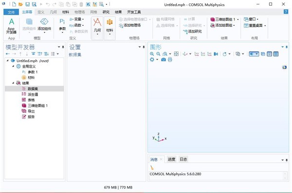This screenshot has height=193, width=292.
Task: Click 添加研究 button
Action: pos(192,32)
